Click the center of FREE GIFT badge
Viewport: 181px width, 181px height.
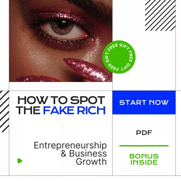119,57
